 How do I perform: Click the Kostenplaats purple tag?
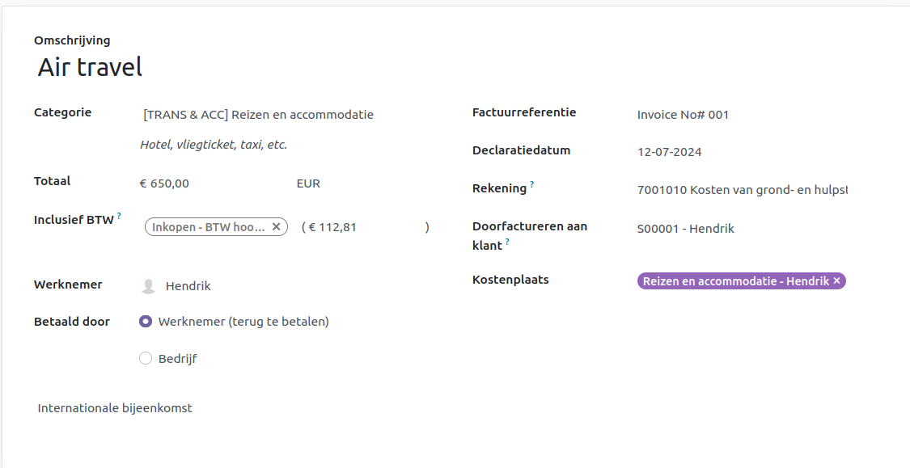[734, 281]
